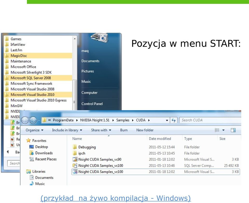Open Pictures from Start menu
Screen dimensions: 249x203
click(87, 71)
